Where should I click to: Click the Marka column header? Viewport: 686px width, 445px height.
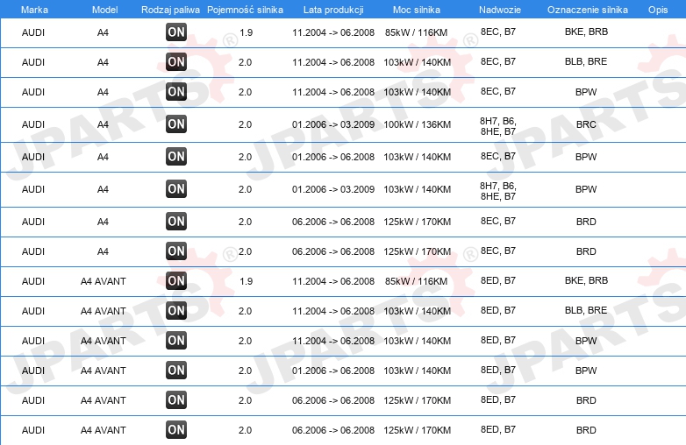click(x=34, y=10)
